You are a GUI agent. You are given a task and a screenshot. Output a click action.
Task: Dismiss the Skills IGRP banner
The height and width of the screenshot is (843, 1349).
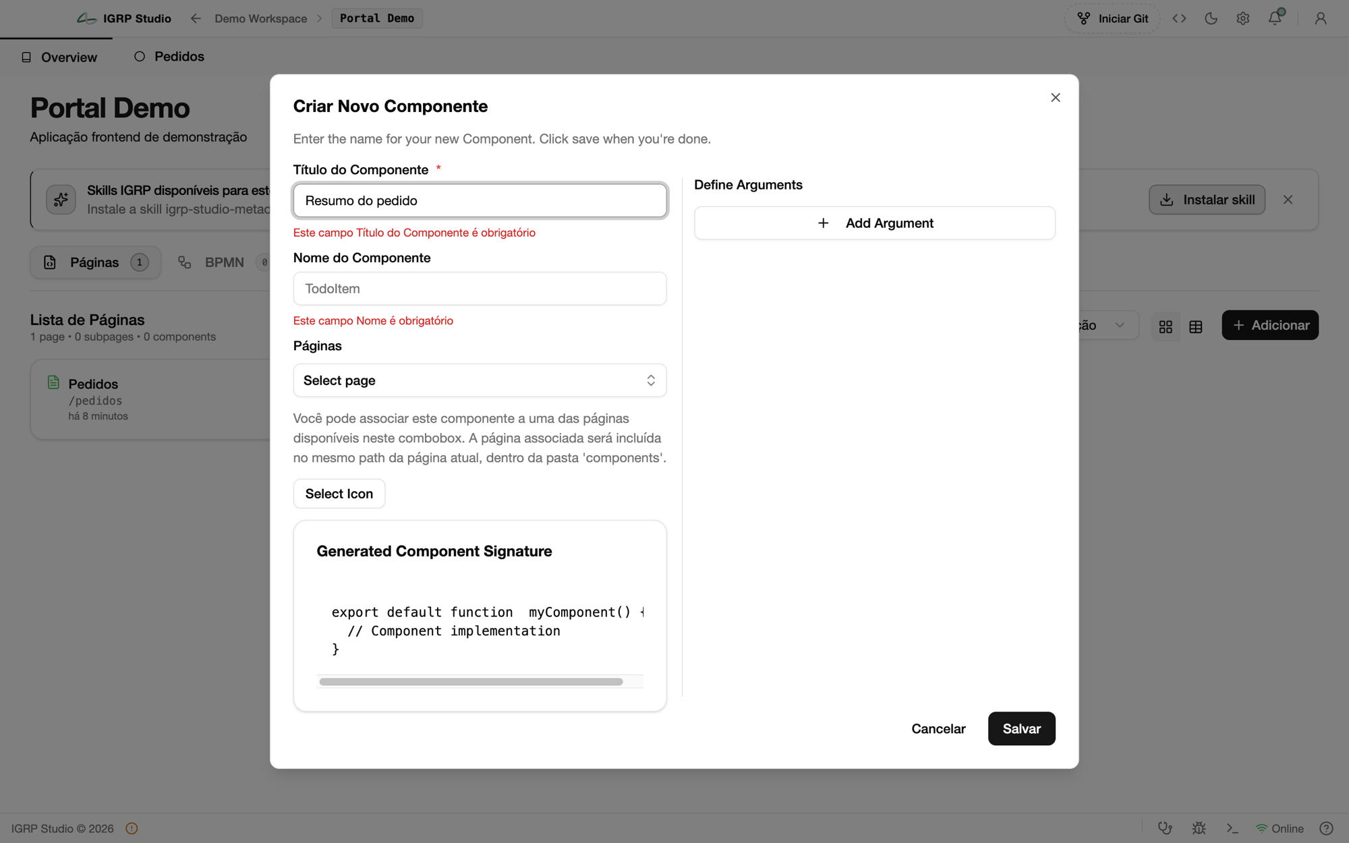click(x=1288, y=200)
